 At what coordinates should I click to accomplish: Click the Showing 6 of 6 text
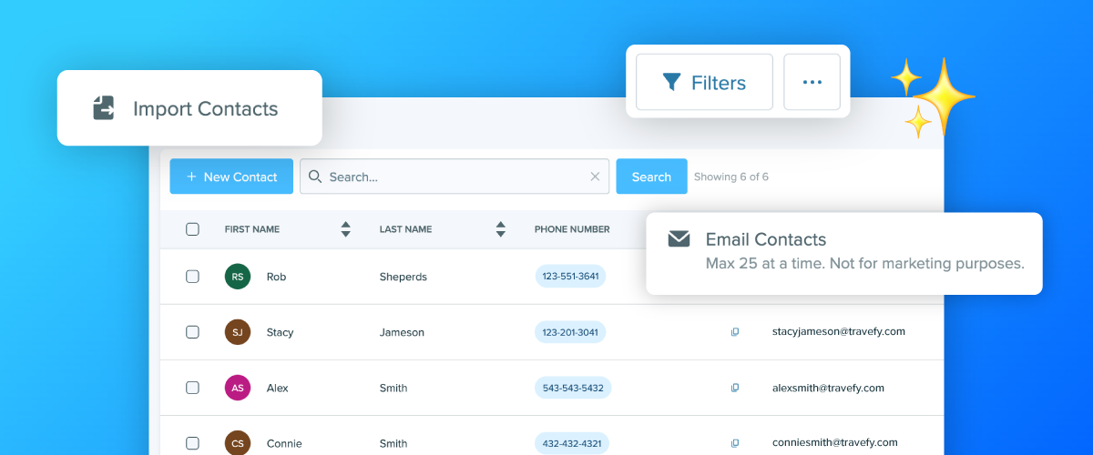coord(731,177)
